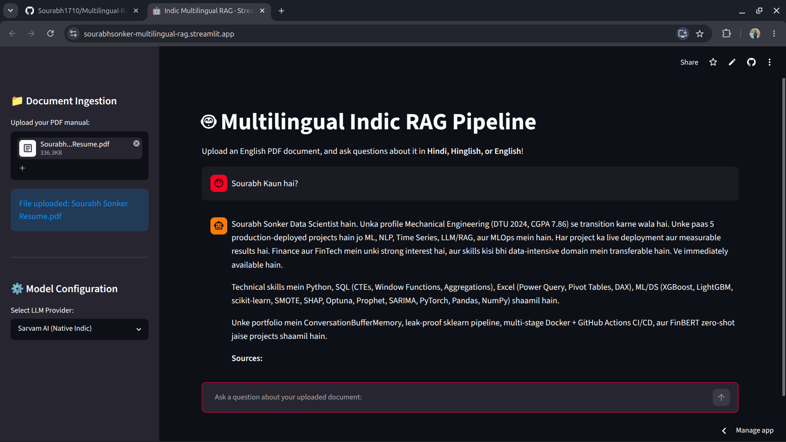The width and height of the screenshot is (786, 442).
Task: Add another file with the plus icon
Action: tap(23, 168)
